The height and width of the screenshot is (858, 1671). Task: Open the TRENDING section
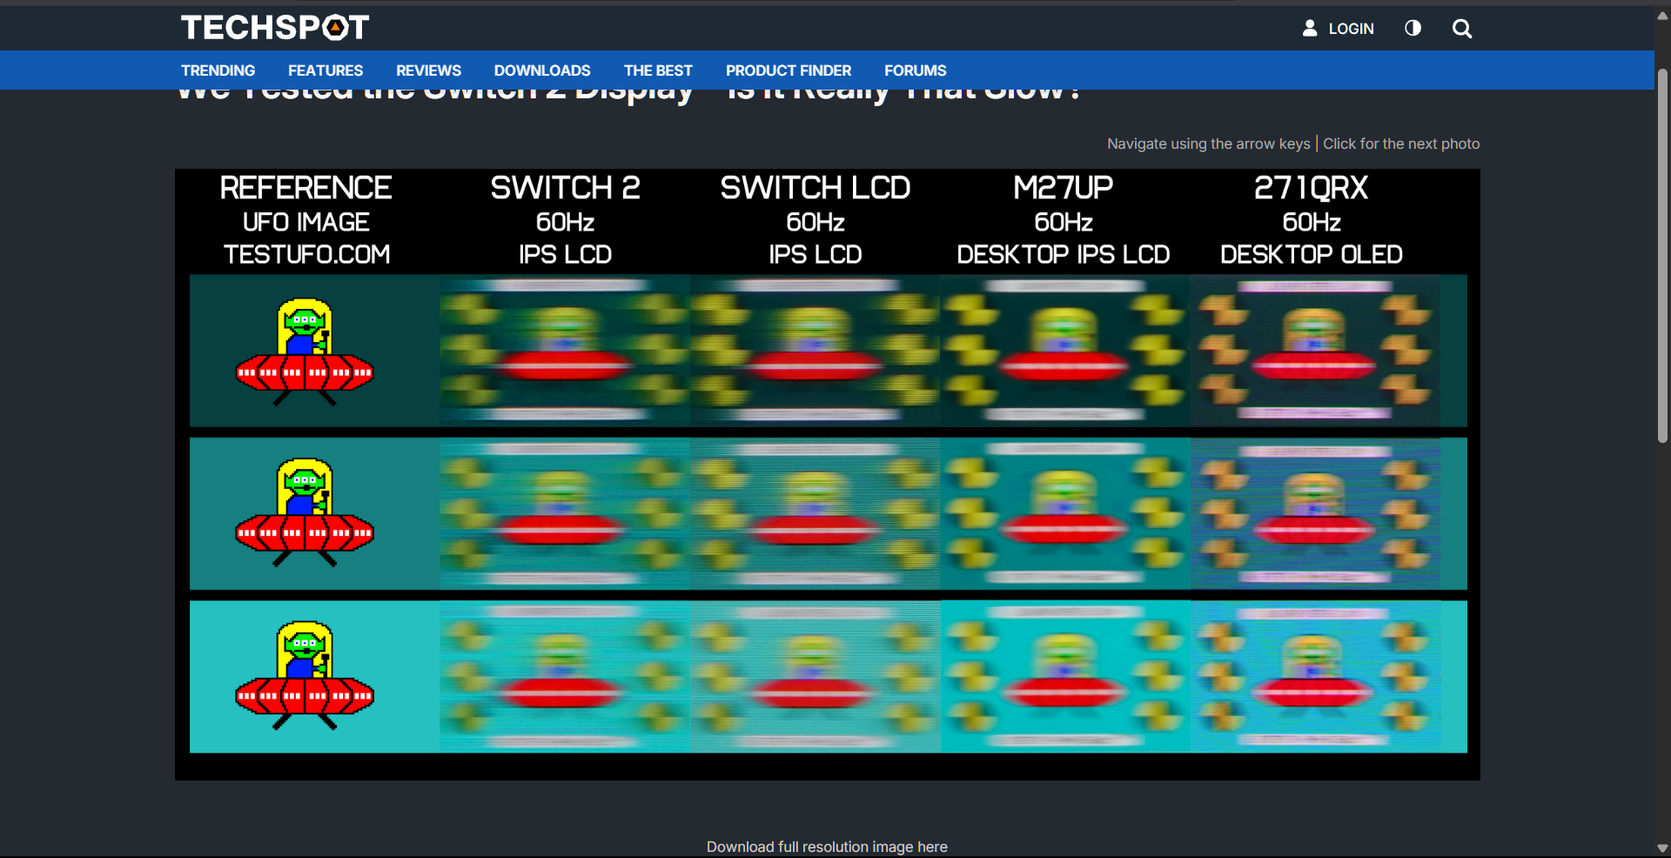(218, 70)
